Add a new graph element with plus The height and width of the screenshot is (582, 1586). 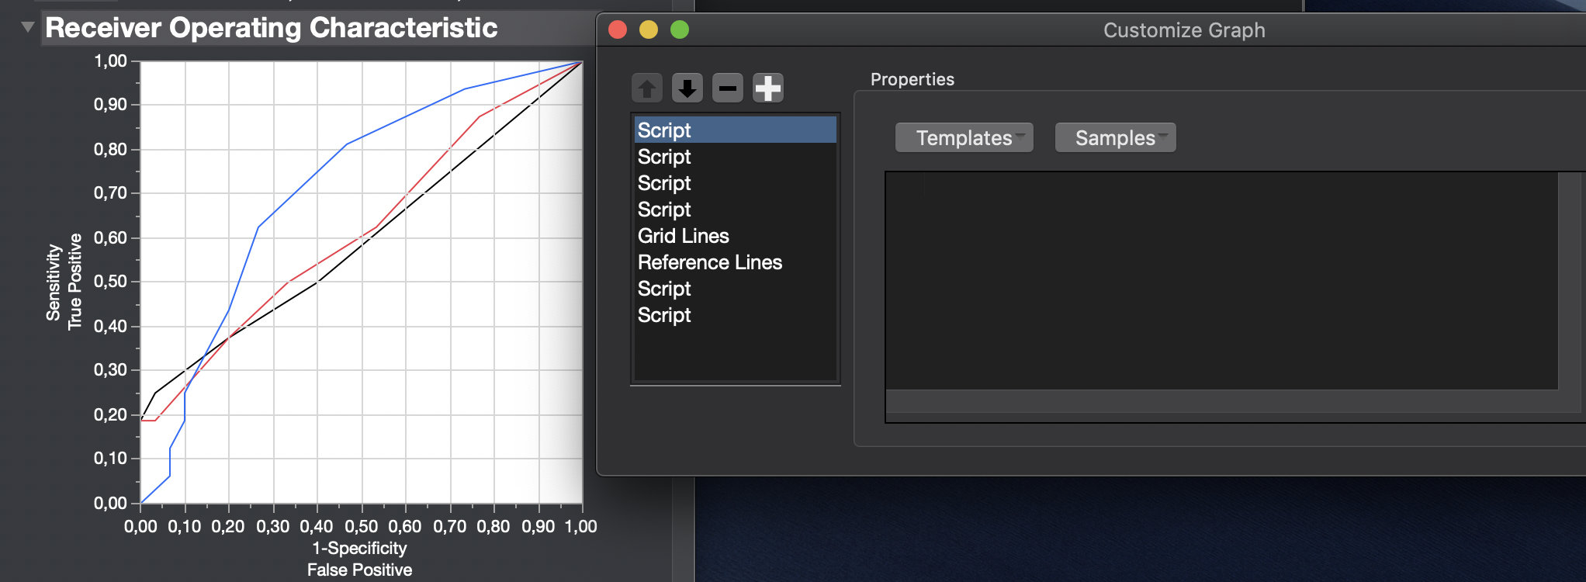pos(768,88)
